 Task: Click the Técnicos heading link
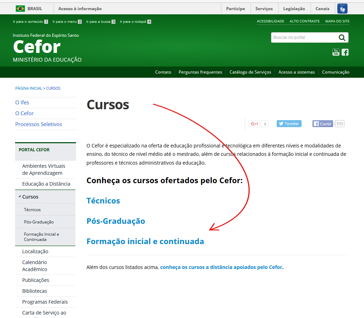103,201
